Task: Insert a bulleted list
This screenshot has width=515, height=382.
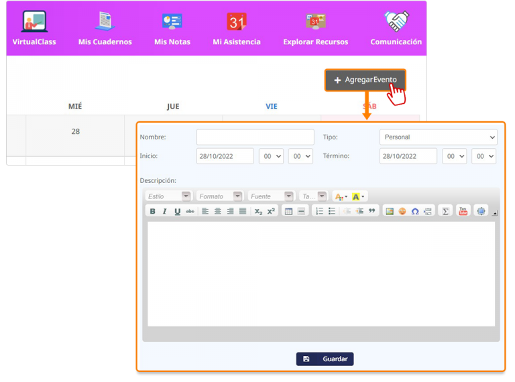Action: pyautogui.click(x=332, y=211)
